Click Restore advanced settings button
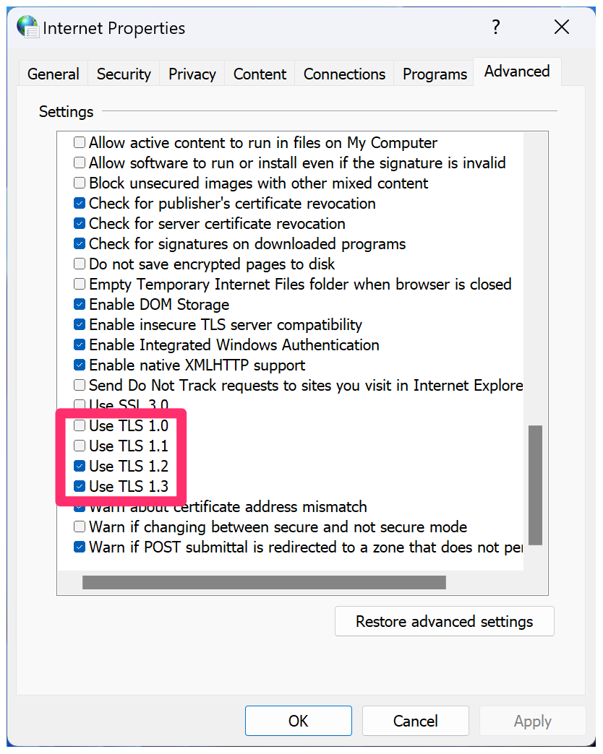This screenshot has width=603, height=754. (x=444, y=621)
